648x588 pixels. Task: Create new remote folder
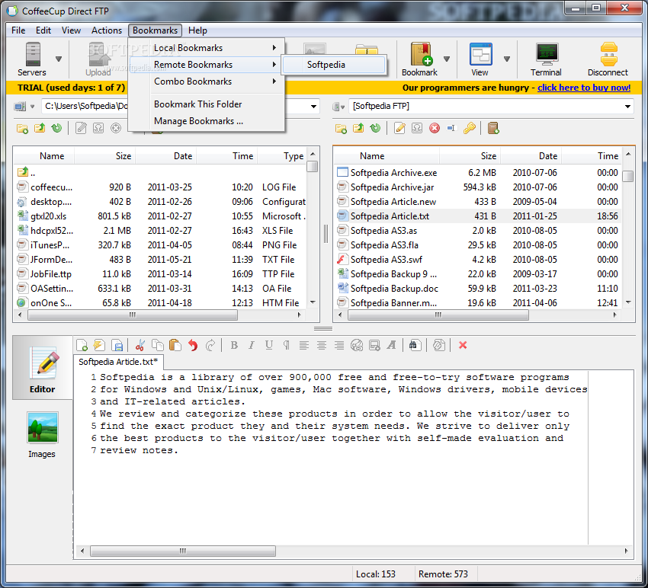click(341, 129)
